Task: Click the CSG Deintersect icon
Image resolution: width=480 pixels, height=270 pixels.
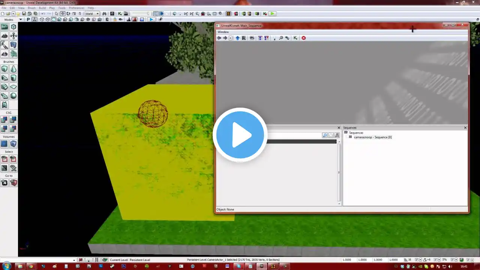Action: (13, 129)
